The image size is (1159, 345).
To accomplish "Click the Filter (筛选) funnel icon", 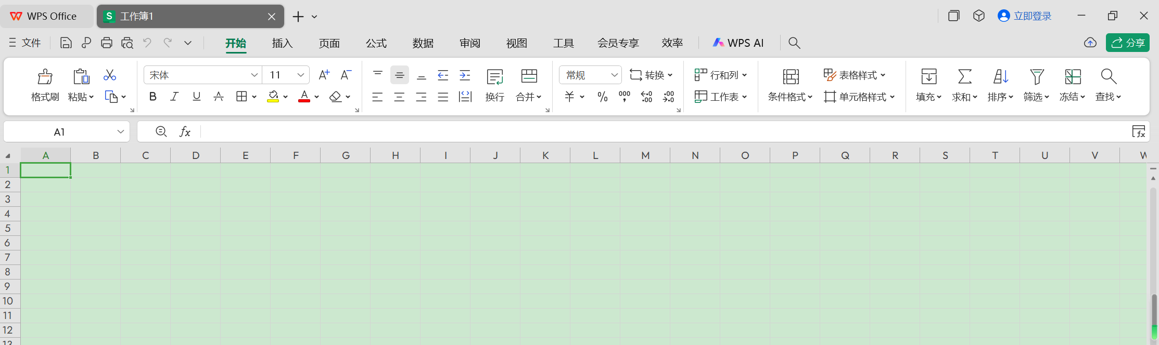I will pos(1037,76).
